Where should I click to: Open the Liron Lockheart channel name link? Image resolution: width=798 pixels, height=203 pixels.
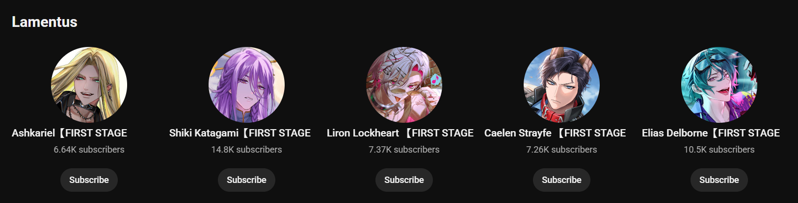coord(400,133)
